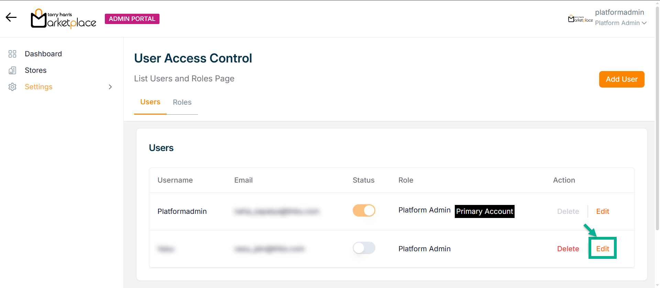This screenshot has height=288, width=660.
Task: Switch to the Roles tab
Action: pos(182,102)
